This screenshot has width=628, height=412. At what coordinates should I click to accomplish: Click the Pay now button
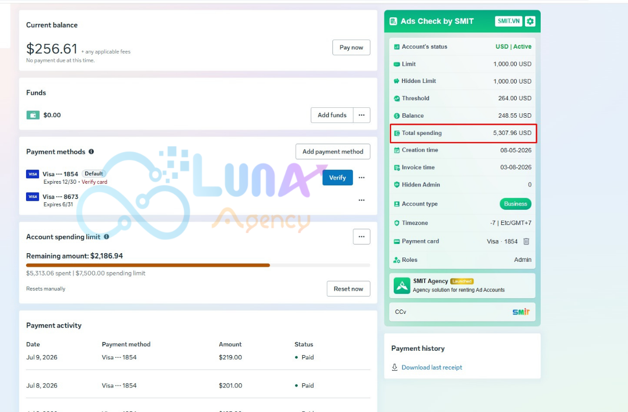[351, 47]
